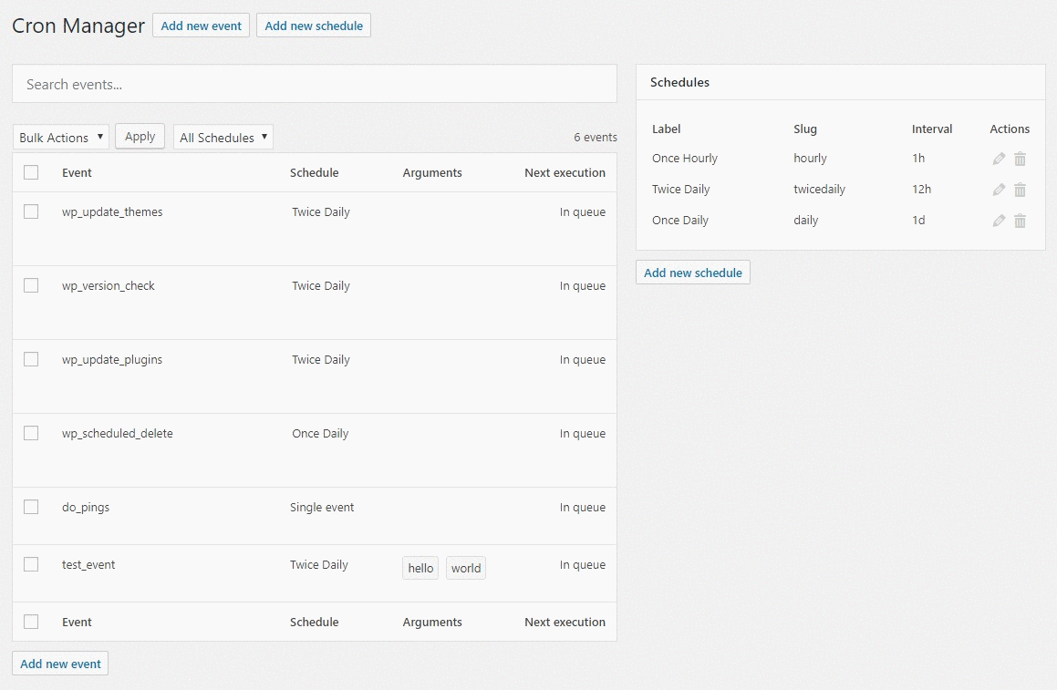Click the test_event event name

click(88, 564)
